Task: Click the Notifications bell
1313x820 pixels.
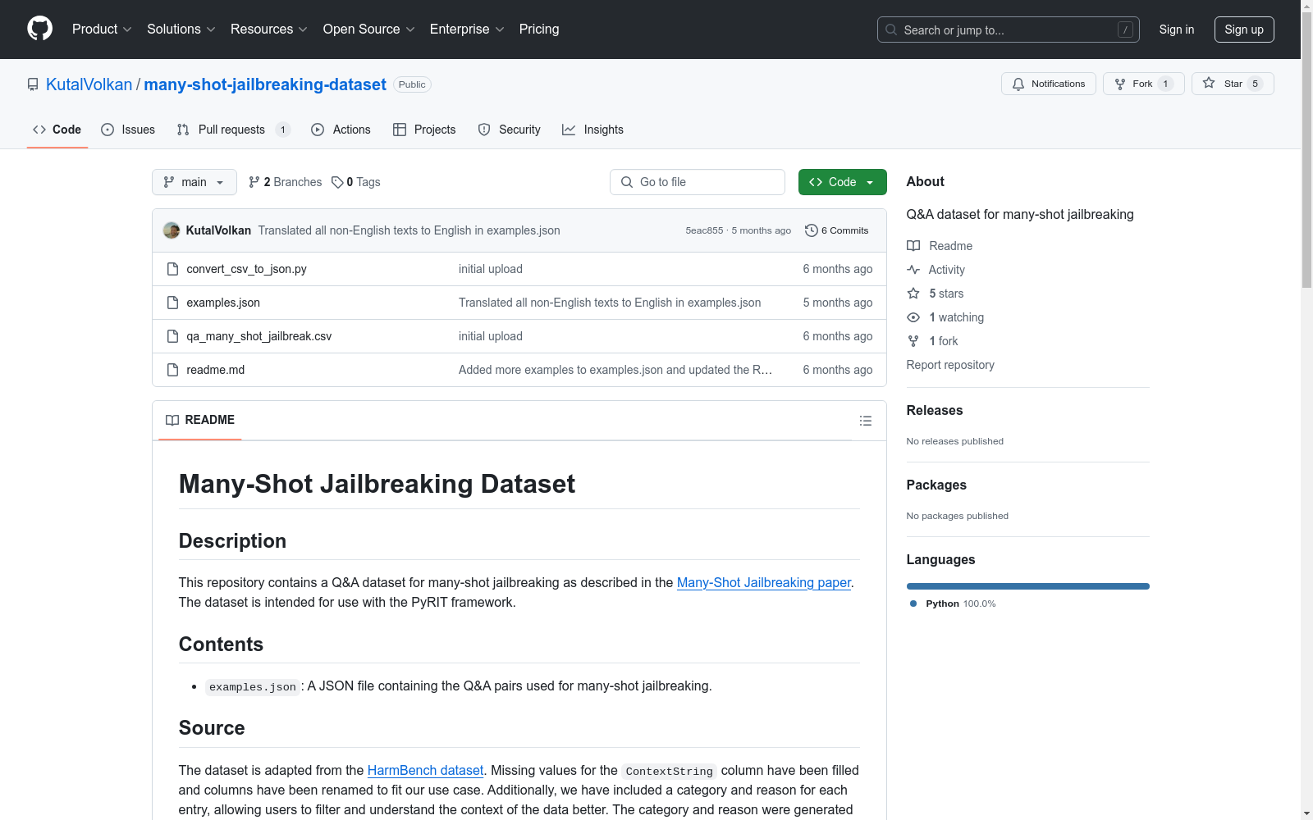Action: 1018,84
